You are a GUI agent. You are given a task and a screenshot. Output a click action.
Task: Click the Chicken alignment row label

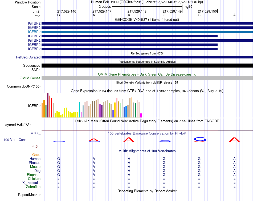coord(34,179)
